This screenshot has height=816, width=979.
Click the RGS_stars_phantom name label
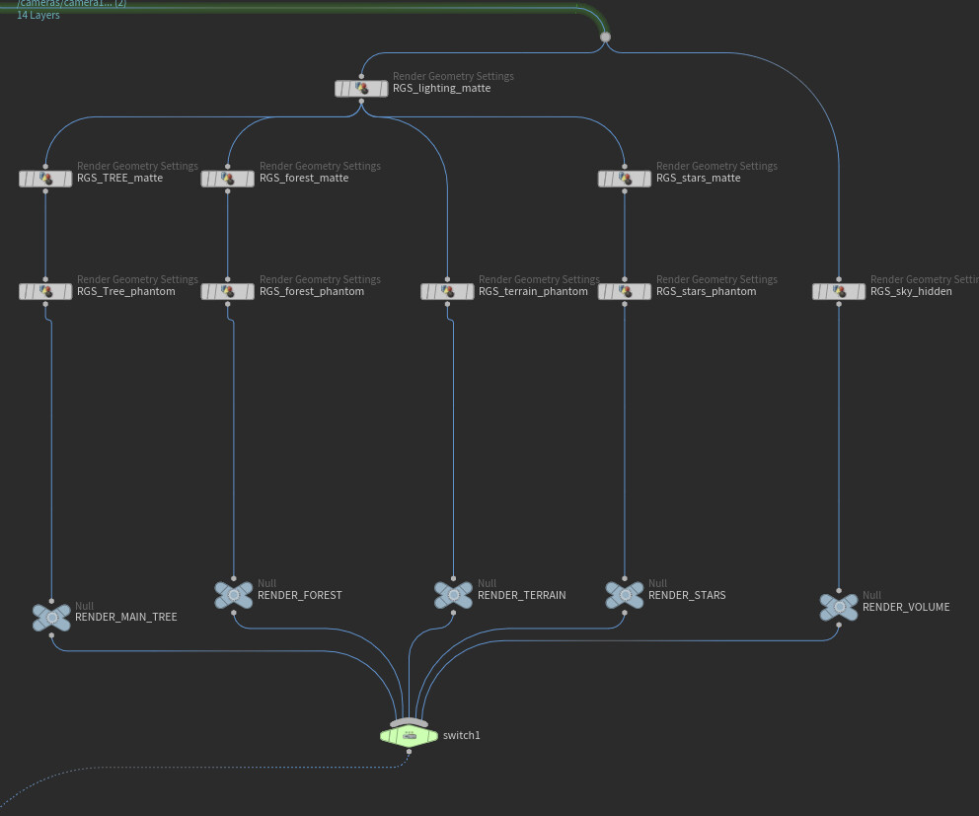707,291
